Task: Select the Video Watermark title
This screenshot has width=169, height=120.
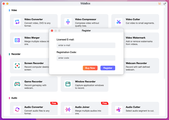Action: (x=135, y=38)
